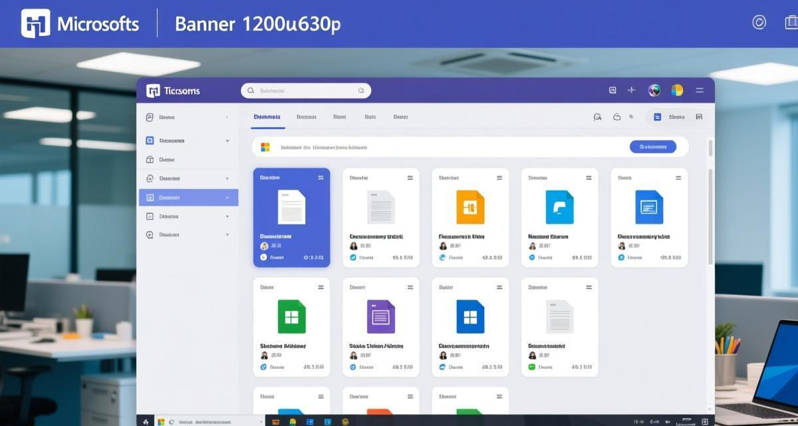Viewport: 798px width, 426px height.
Task: Click the multicolored circle icon in app header
Action: tap(677, 90)
